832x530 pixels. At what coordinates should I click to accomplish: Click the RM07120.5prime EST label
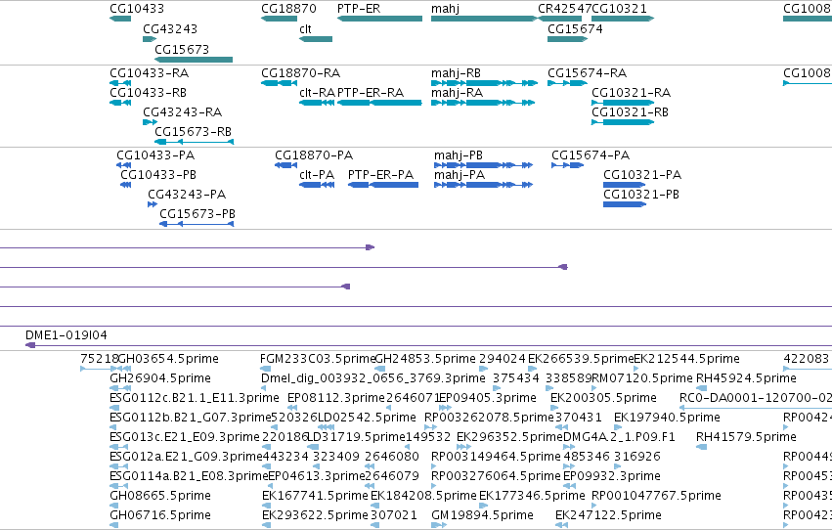click(642, 378)
